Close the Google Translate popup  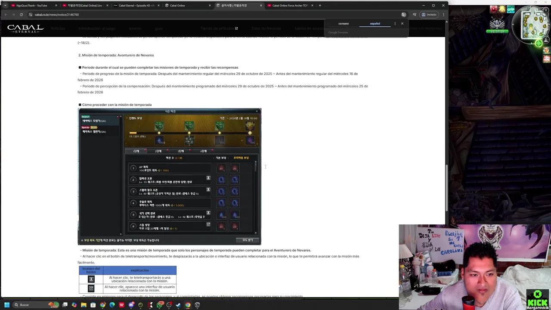pyautogui.click(x=402, y=24)
